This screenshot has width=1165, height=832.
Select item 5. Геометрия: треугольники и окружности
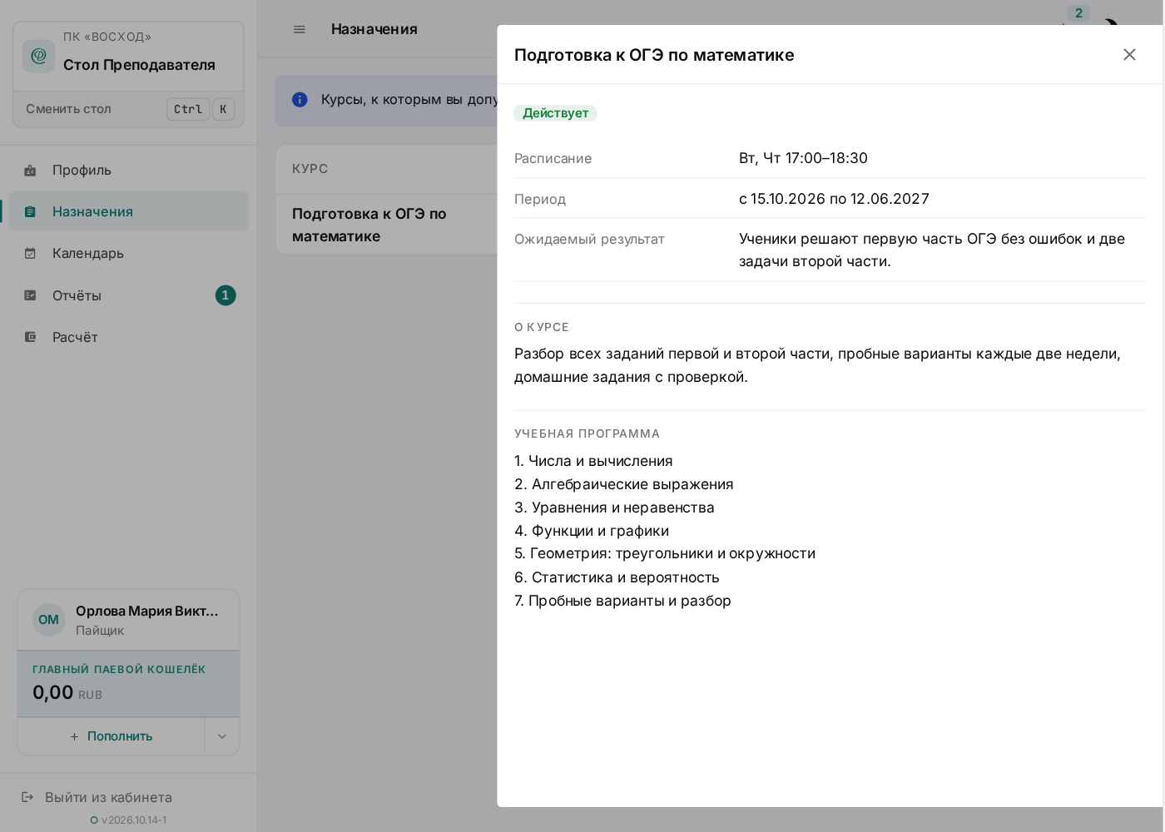click(665, 553)
